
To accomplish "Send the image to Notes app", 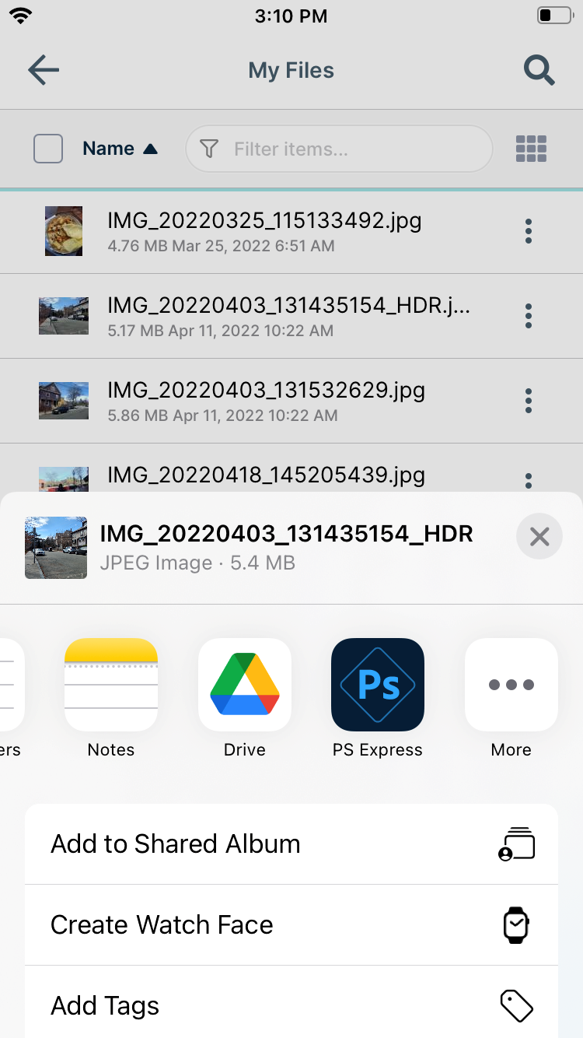I will 111,685.
